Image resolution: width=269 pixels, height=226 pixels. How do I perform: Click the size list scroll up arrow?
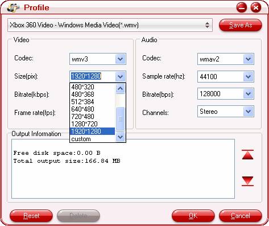click(x=120, y=89)
